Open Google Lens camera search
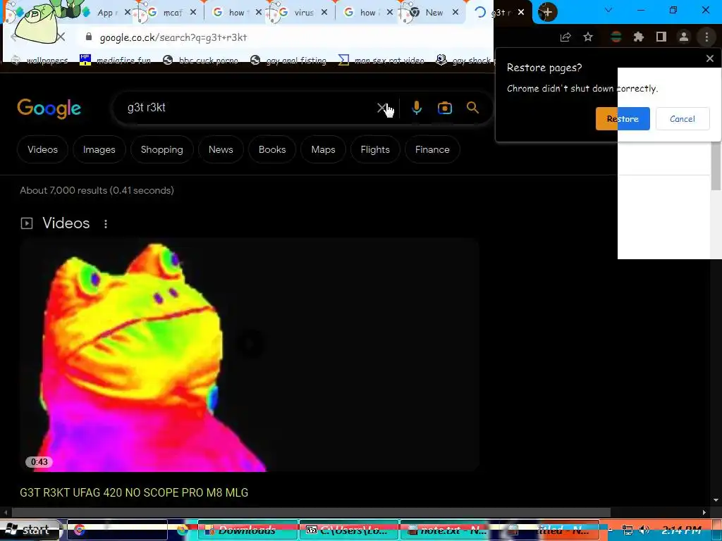722x541 pixels. [x=444, y=108]
